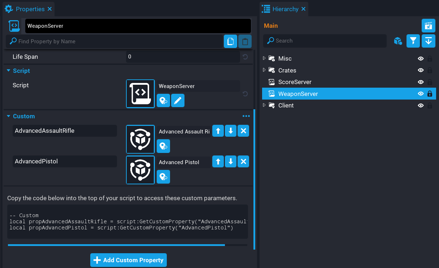439x268 pixels.
Task: Expand the Crates folder in Hierarchy
Action: 264,70
